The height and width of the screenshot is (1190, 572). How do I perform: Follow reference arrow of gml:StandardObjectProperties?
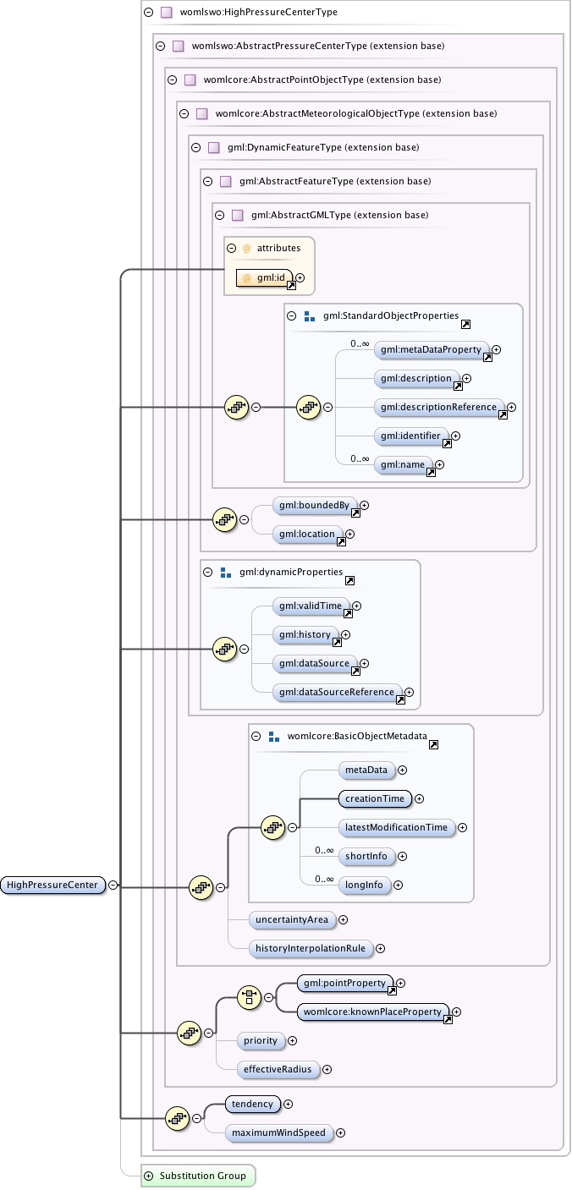pyautogui.click(x=465, y=325)
